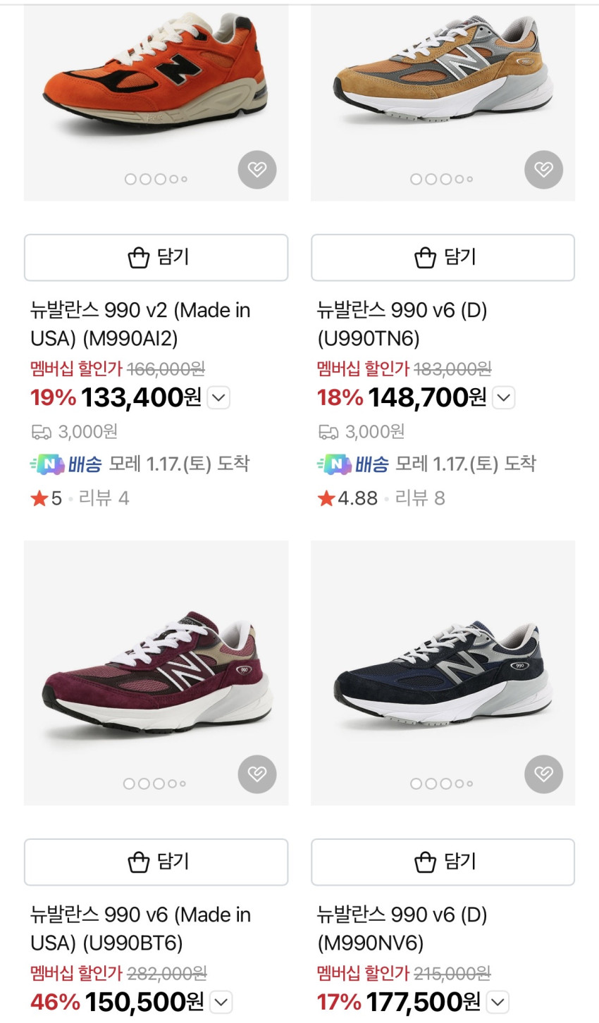
Task: Tap wishlist heart on orange 990 v2
Action: click(257, 170)
